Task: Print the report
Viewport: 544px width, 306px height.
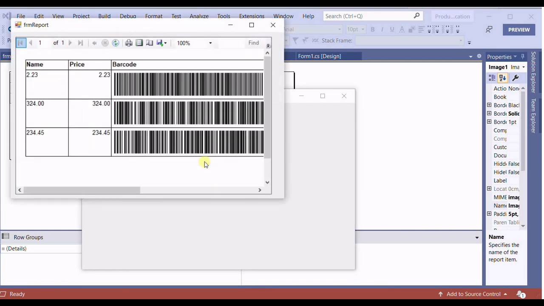Action: pos(129,43)
